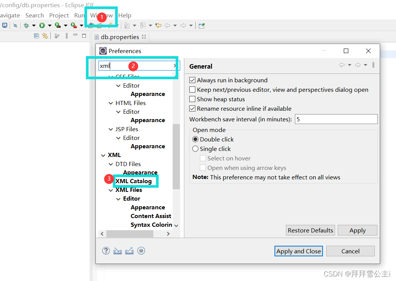396x281 pixels.
Task: Clear the xml filter text
Action: (175, 66)
